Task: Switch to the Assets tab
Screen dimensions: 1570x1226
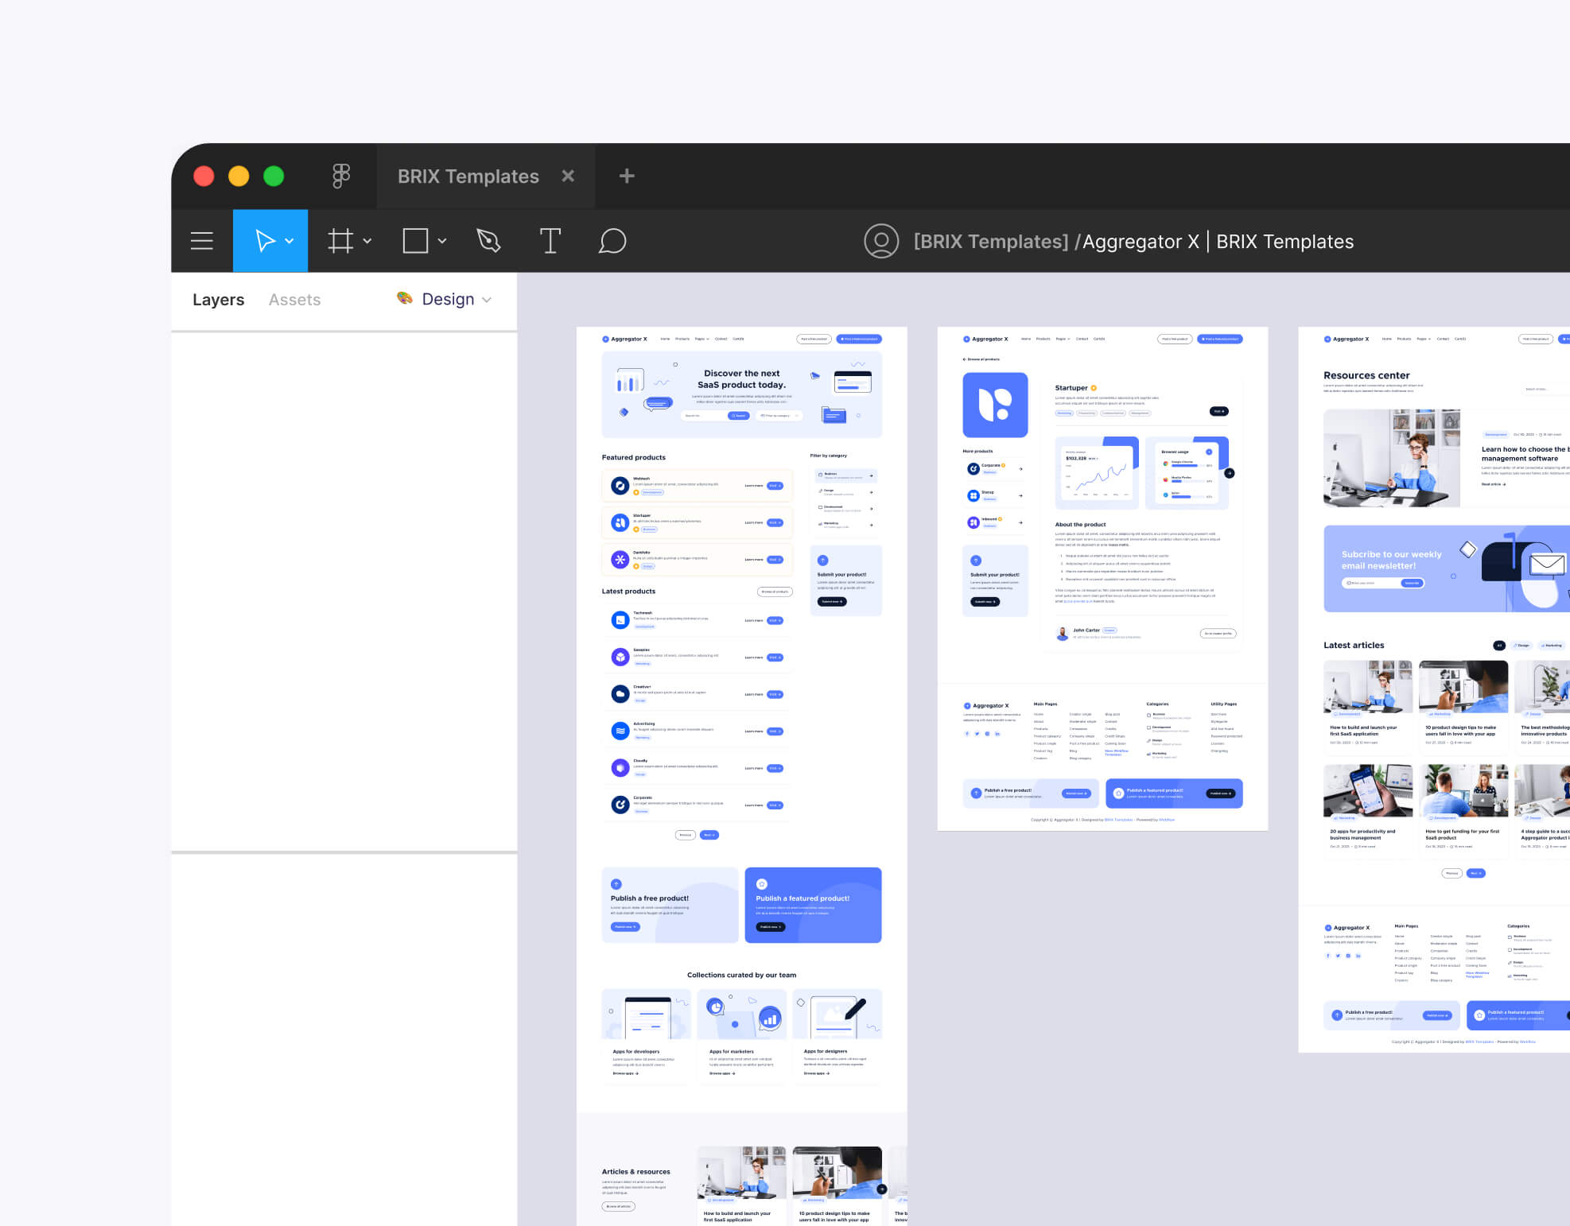Action: pos(294,299)
